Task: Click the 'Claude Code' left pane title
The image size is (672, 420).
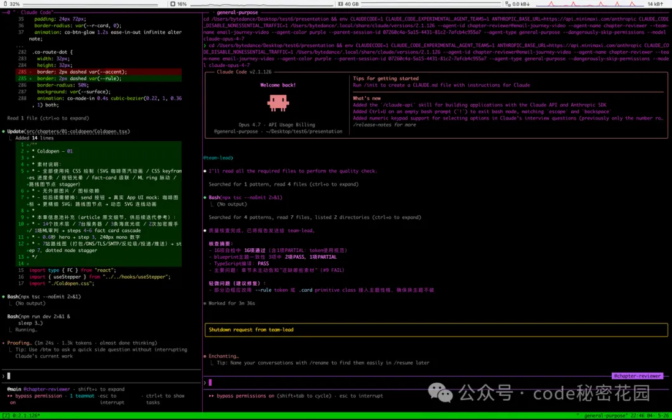Action: pos(36,12)
